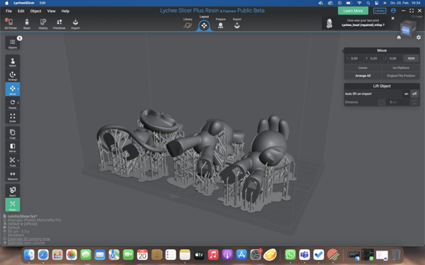
Task: Open the View menu
Action: pyautogui.click(x=51, y=11)
